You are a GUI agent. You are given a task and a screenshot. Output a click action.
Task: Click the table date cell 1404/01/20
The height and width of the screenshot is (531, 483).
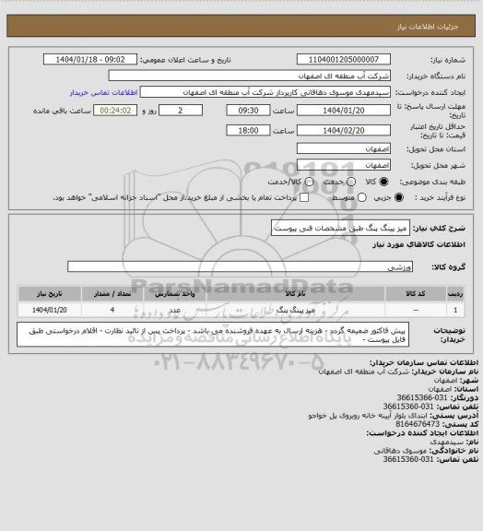point(50,310)
